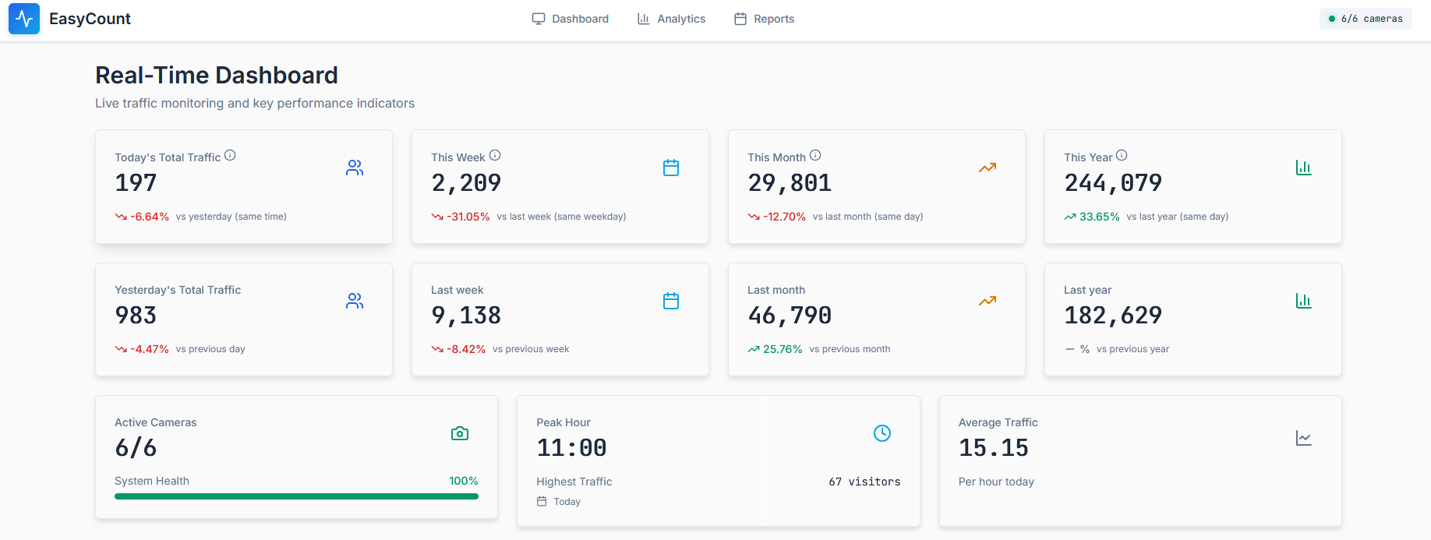This screenshot has width=1431, height=540.
Task: Click the up-trend arrow beside 33.65%
Action: pos(1070,217)
